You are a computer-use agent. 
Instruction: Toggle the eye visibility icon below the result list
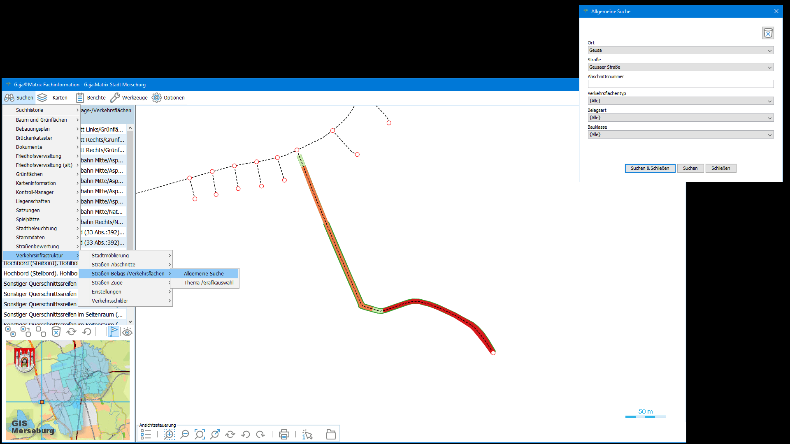127,332
